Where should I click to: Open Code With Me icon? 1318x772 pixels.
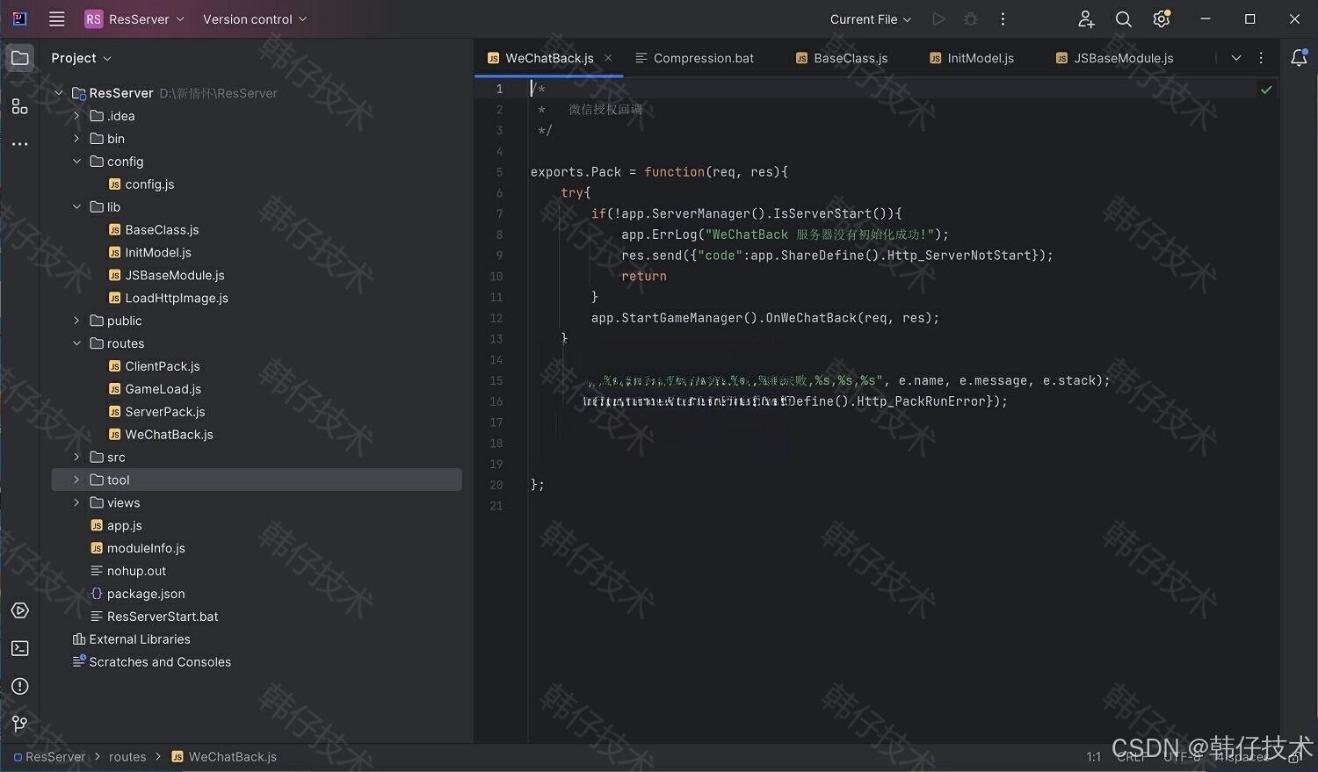click(1086, 18)
